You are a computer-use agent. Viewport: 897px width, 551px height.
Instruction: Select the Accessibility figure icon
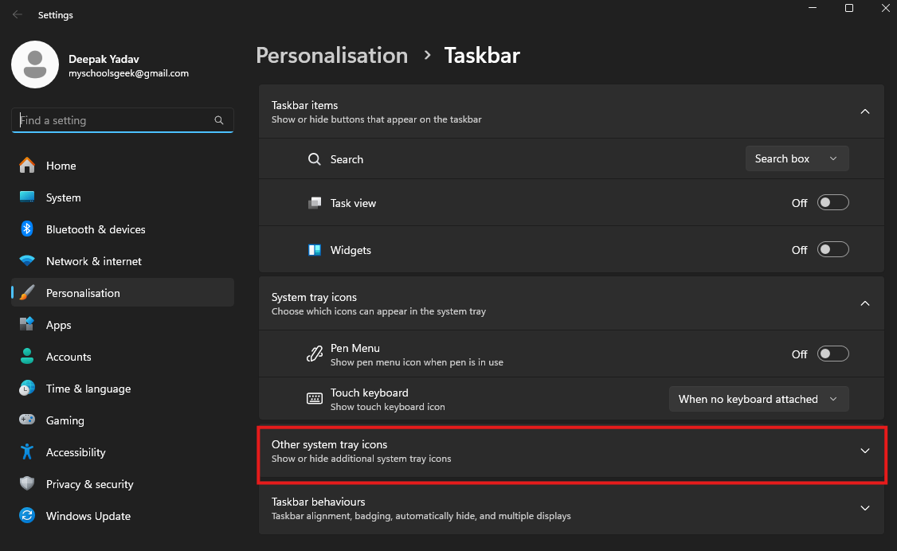27,452
